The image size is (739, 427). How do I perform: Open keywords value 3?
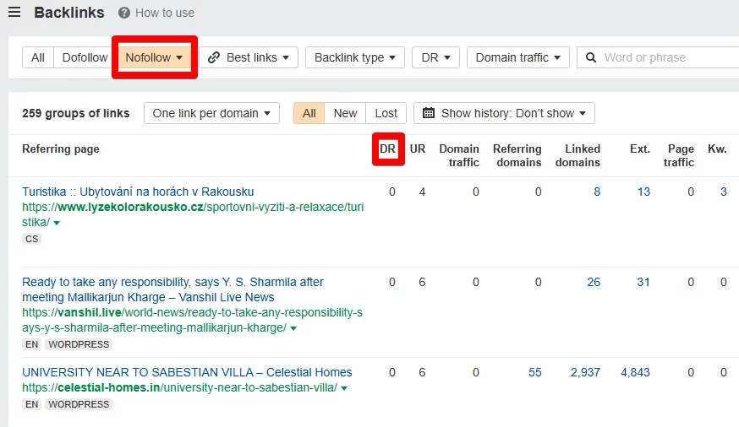[724, 192]
